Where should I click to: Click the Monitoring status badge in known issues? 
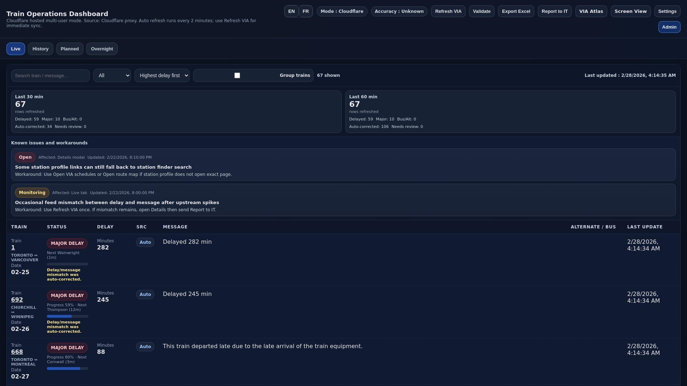[x=32, y=193]
